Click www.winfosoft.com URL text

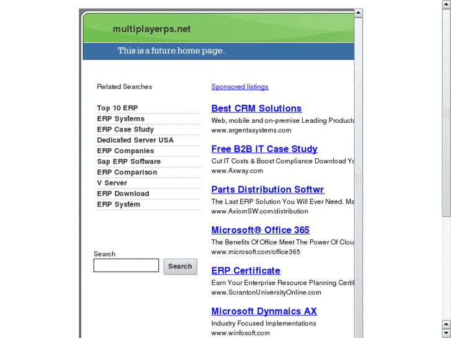point(241,333)
